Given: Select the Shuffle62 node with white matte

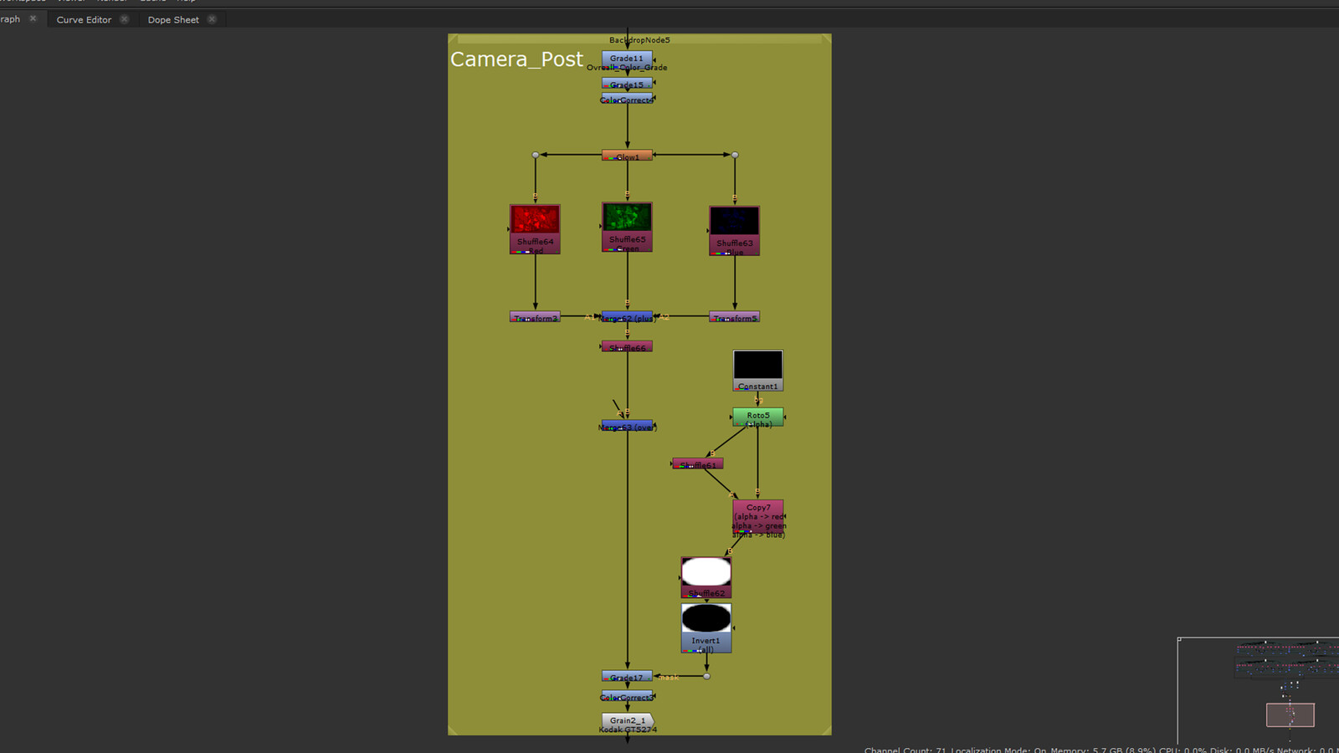Looking at the screenshot, I should click(706, 577).
